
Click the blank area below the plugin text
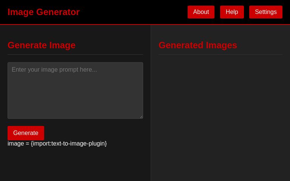coord(76,164)
